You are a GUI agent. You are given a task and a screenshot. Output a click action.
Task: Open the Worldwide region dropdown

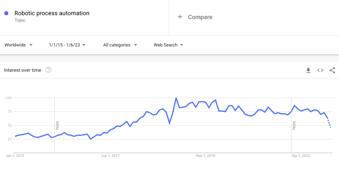[x=19, y=45]
